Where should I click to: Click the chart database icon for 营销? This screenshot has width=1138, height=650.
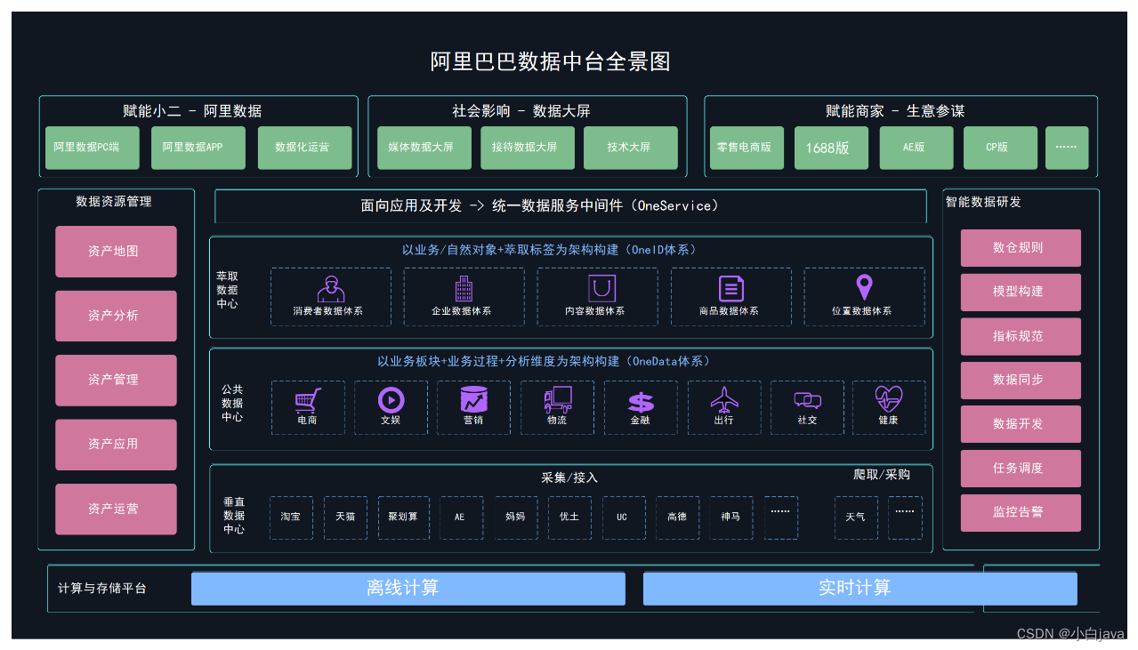pyautogui.click(x=474, y=400)
